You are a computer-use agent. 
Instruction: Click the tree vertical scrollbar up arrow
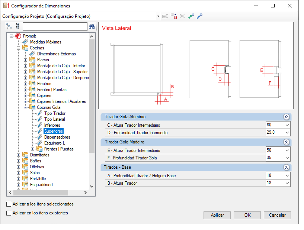coord(92,36)
